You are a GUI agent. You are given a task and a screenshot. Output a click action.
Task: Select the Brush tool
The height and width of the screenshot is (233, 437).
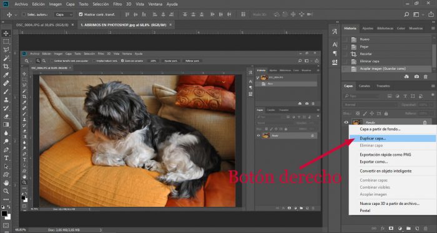click(6, 92)
